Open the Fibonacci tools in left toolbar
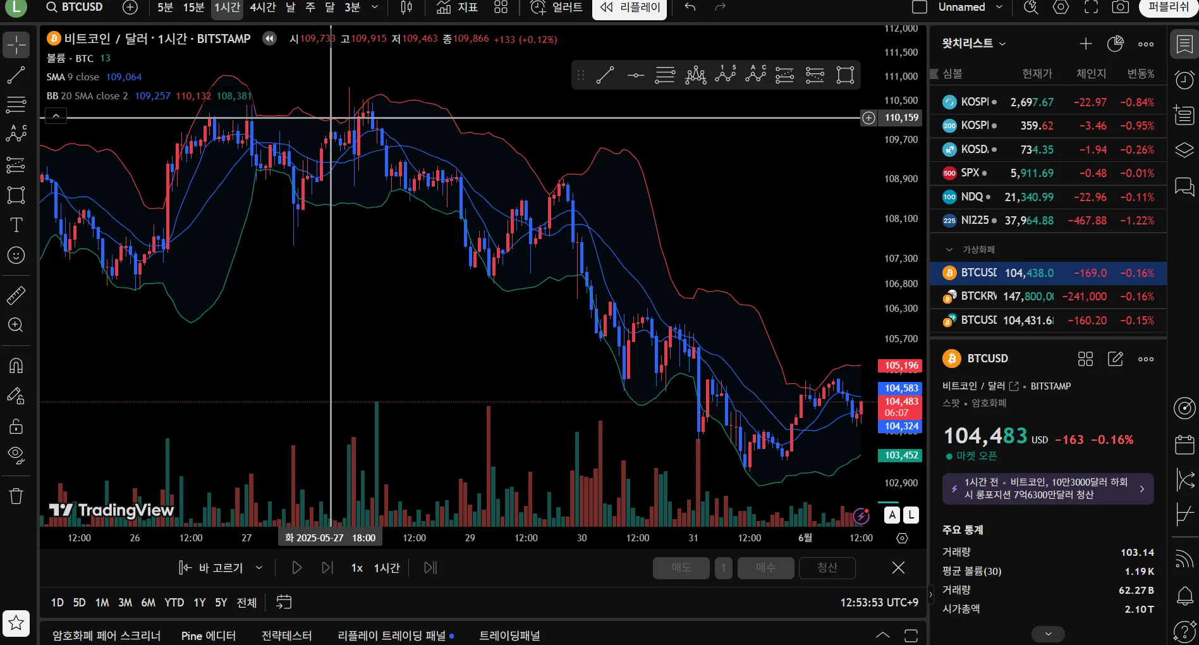 pyautogui.click(x=16, y=104)
